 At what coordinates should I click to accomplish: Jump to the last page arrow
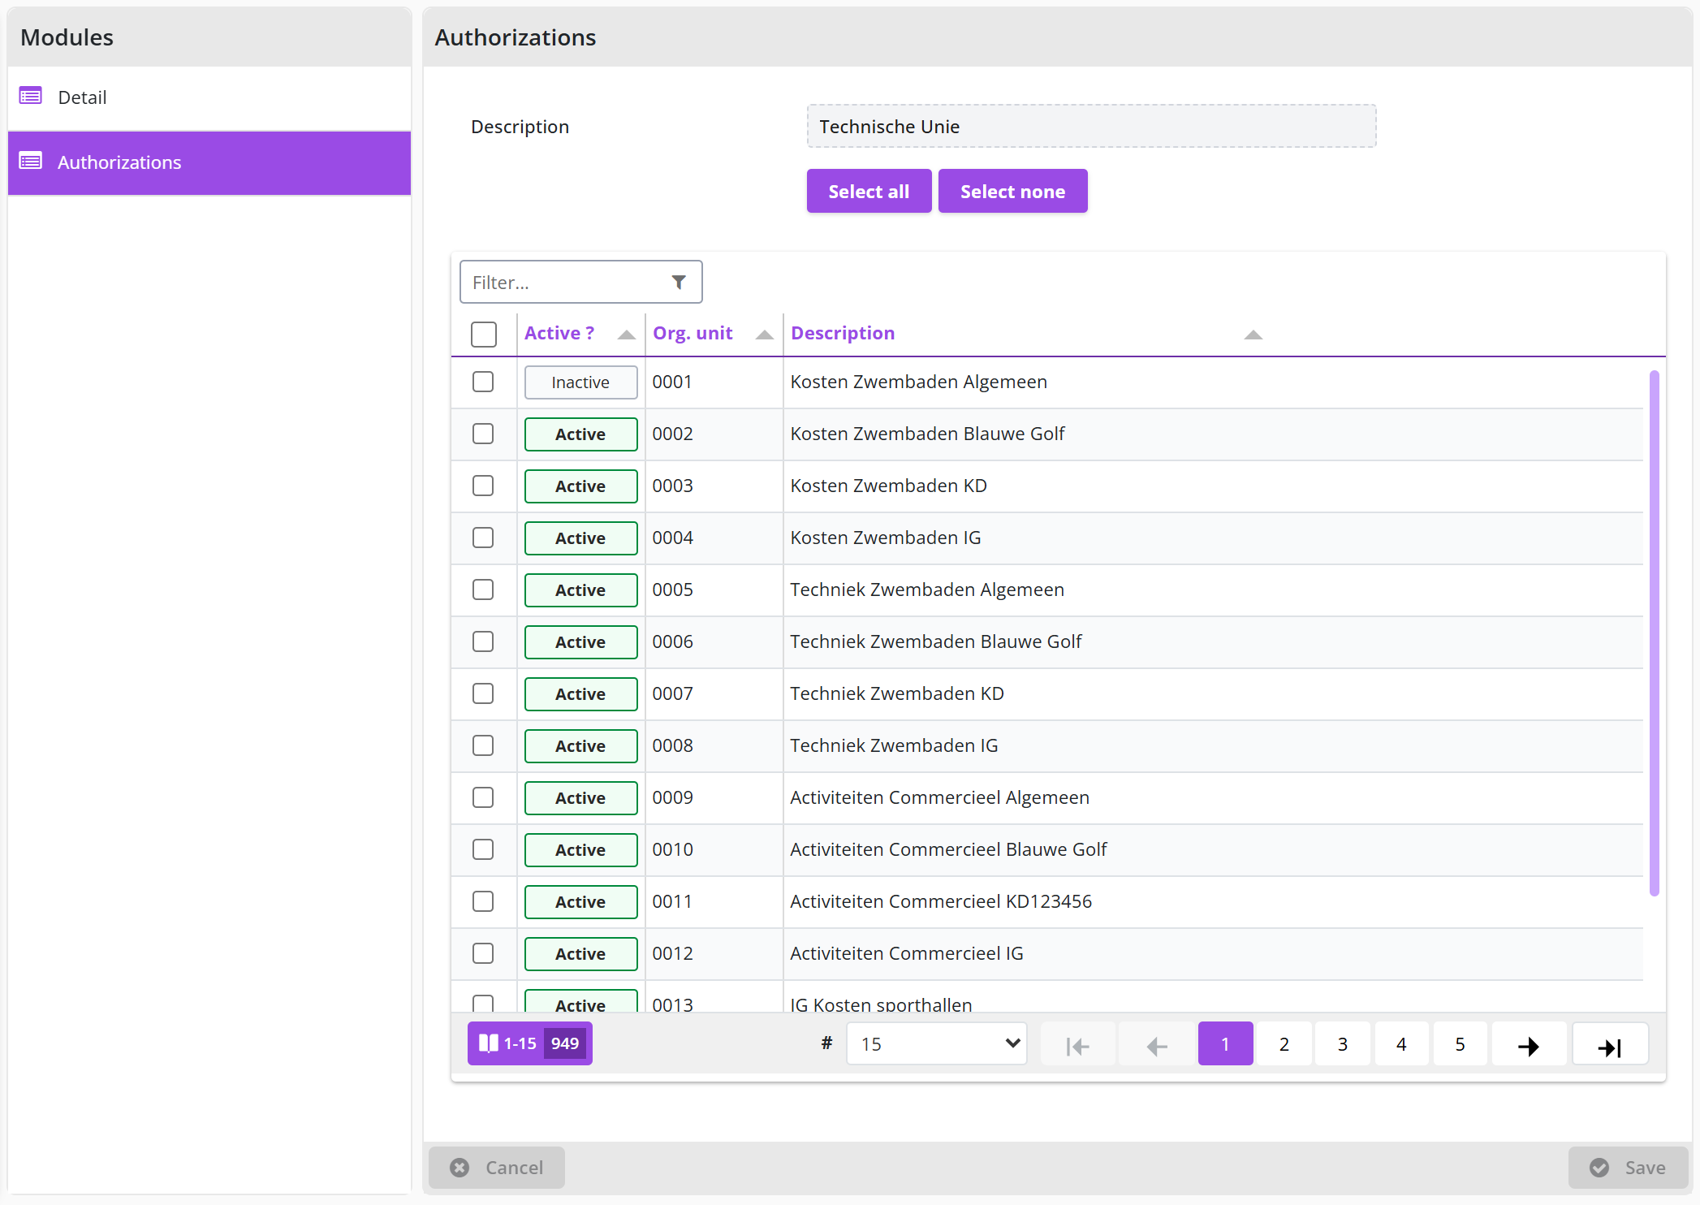pos(1610,1045)
